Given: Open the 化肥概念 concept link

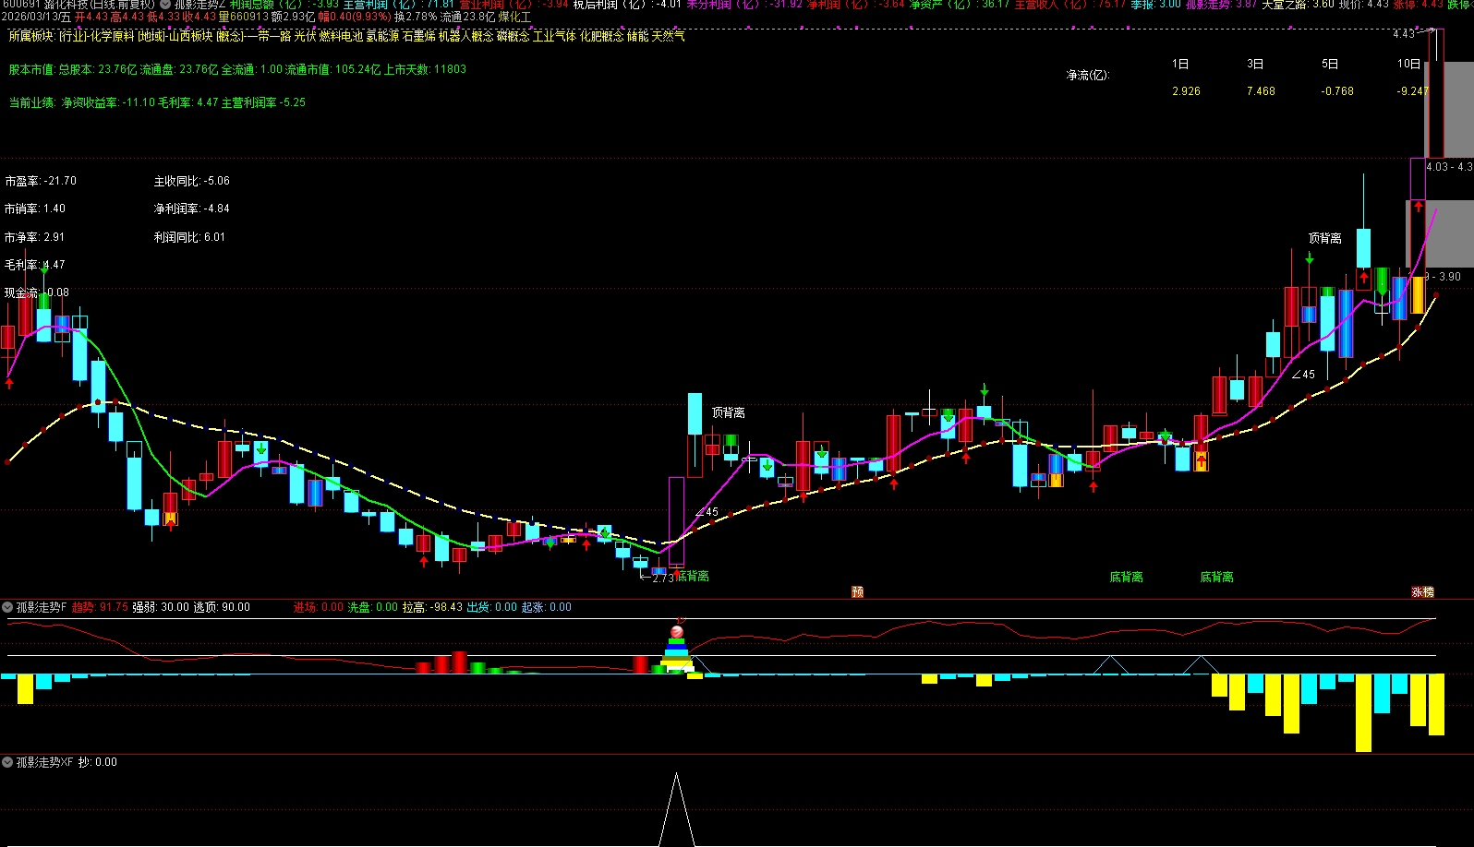Looking at the screenshot, I should 601,36.
